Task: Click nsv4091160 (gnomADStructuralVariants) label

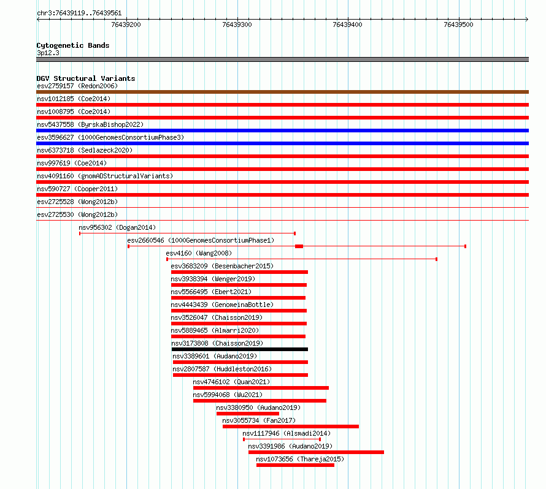Action: point(105,176)
